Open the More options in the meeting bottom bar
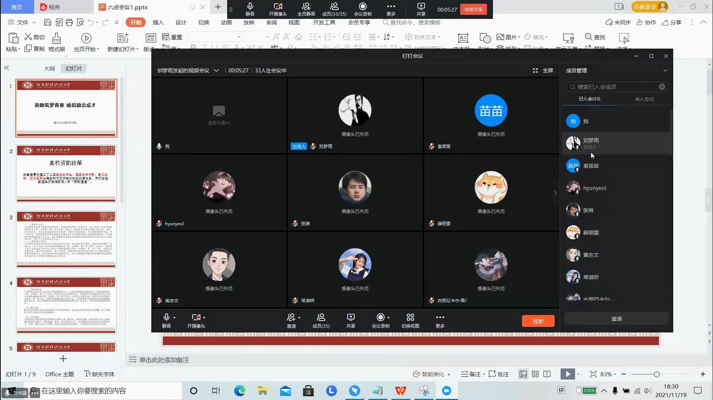Image resolution: width=713 pixels, height=400 pixels. click(x=440, y=321)
